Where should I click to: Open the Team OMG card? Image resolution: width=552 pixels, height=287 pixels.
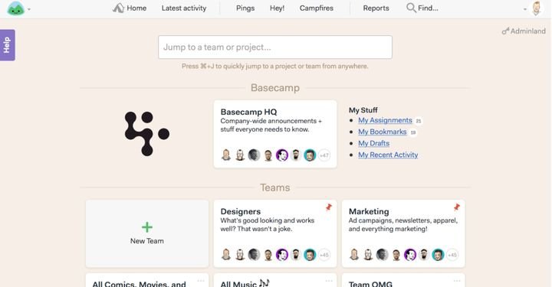[403, 280]
